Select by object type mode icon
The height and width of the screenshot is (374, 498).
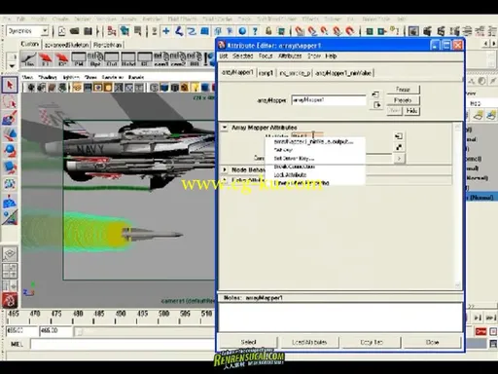pyautogui.click(x=124, y=31)
